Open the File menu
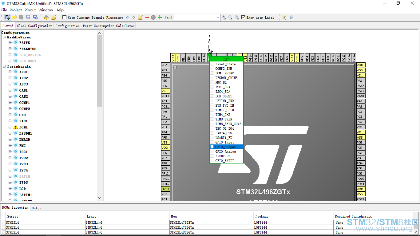Image resolution: width=420 pixels, height=236 pixels. tap(4, 10)
